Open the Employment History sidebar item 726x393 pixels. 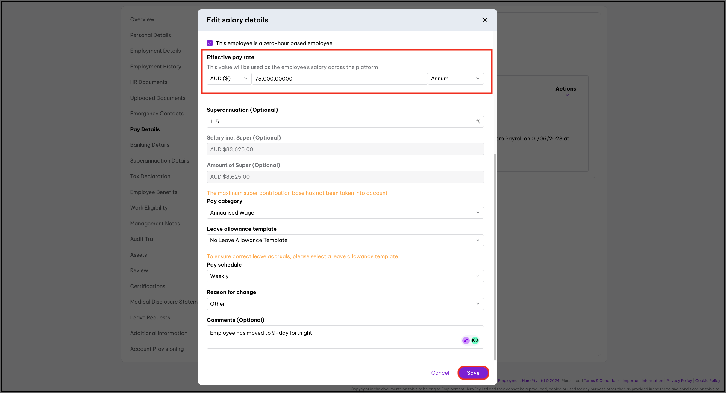(x=155, y=67)
